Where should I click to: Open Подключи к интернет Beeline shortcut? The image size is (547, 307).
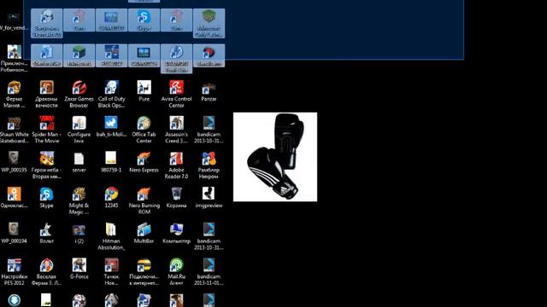pos(144,272)
